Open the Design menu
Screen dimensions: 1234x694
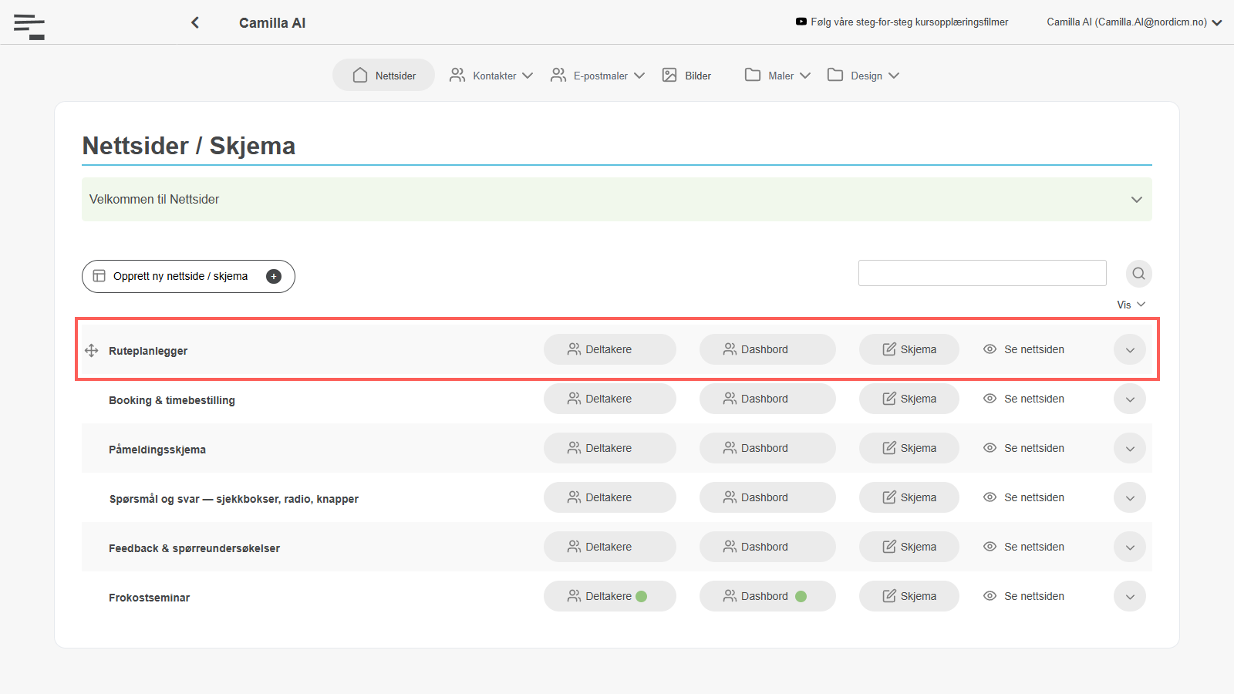click(x=863, y=76)
